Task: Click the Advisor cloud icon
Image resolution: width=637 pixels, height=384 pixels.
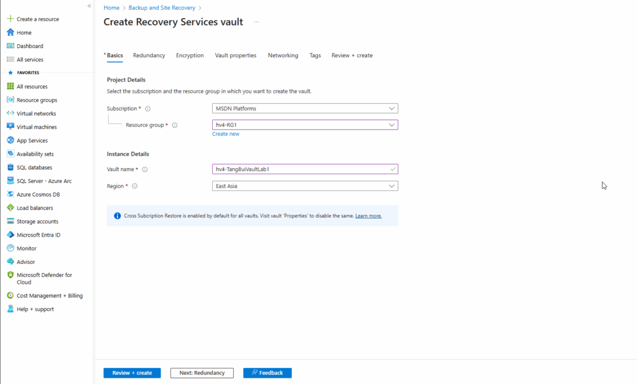Action: (10, 261)
